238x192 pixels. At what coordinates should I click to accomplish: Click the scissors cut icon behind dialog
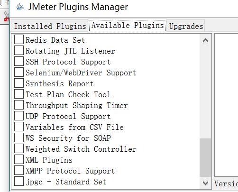click(x=6, y=16)
